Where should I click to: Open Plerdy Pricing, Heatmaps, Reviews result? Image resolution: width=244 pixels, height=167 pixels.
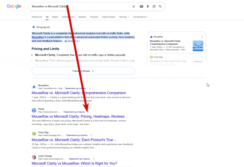pyautogui.click(x=78, y=116)
